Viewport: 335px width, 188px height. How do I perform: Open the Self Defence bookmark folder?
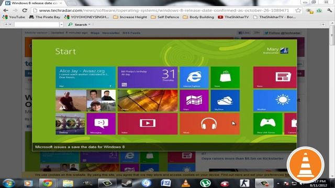(165, 17)
